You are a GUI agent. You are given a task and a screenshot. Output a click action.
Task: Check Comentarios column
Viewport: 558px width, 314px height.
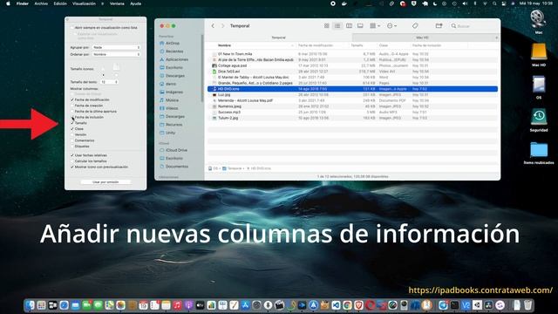[x=72, y=140]
